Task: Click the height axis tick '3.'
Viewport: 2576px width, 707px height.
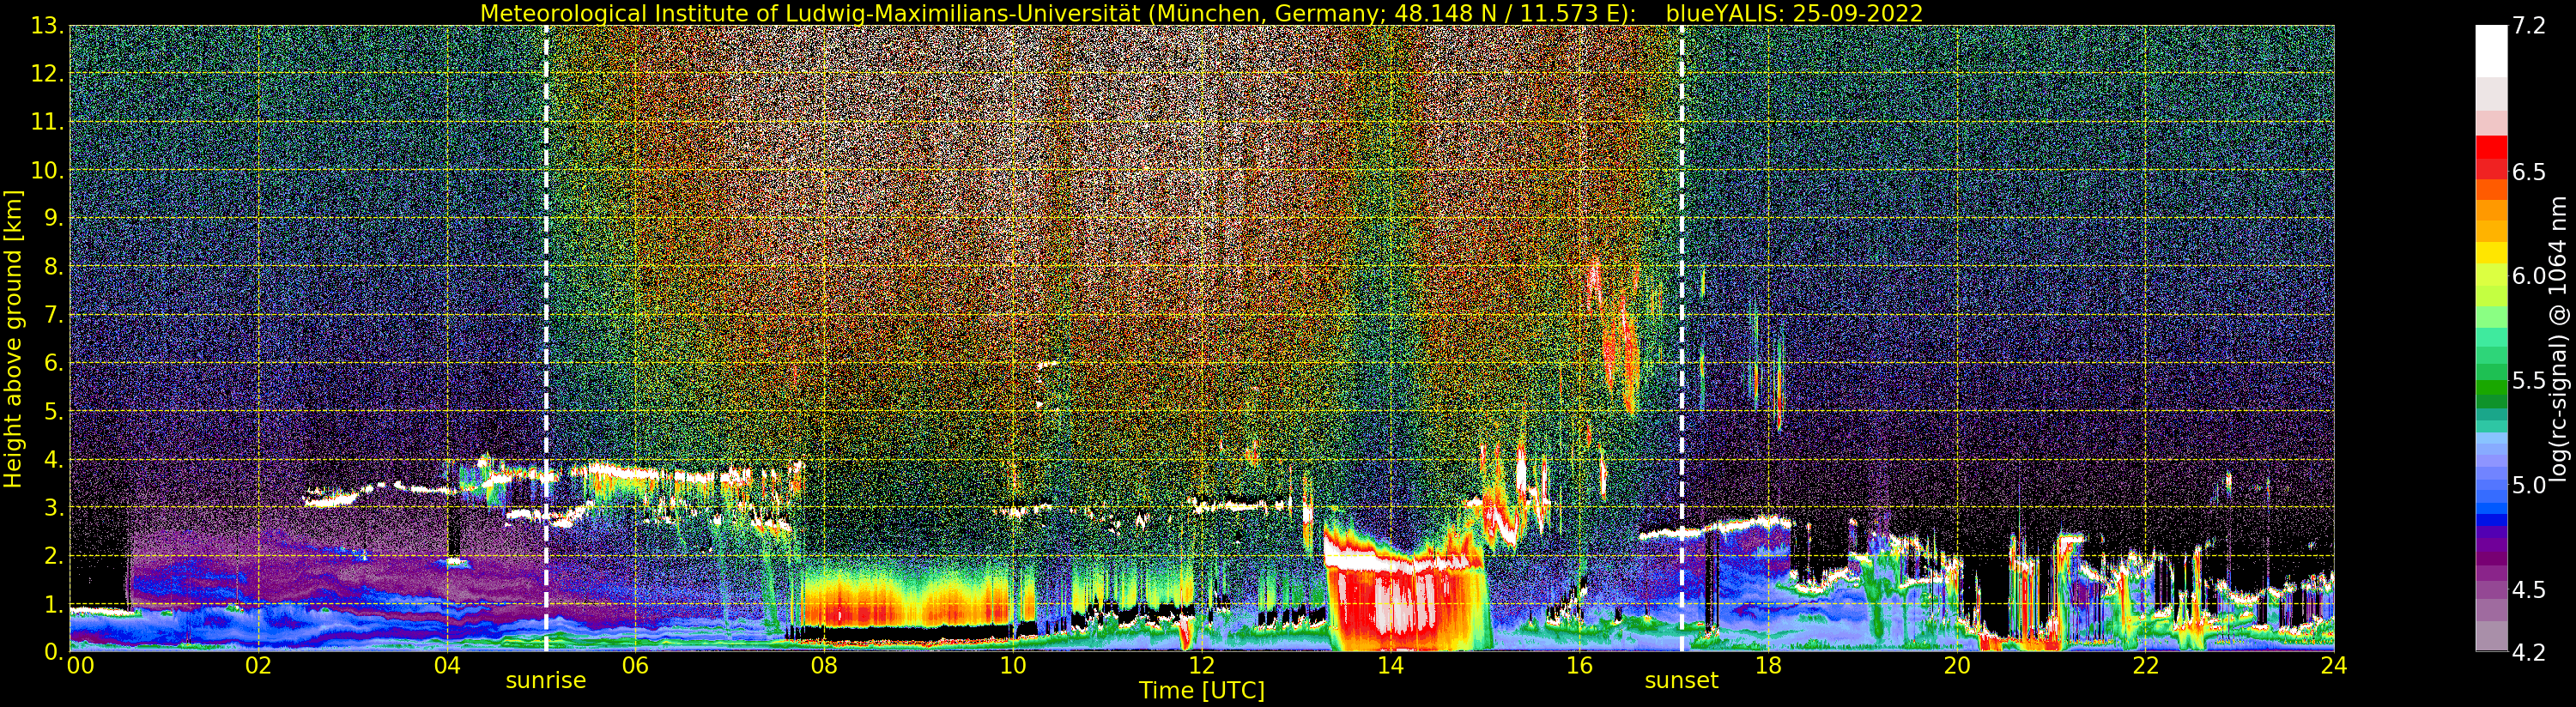Action: (54, 508)
